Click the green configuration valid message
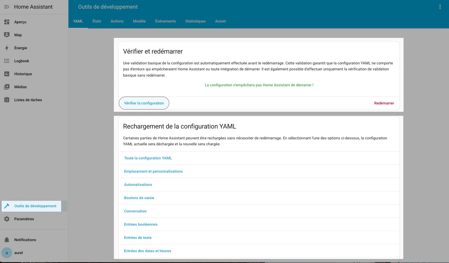Viewport: 449px width, 263px height. point(259,85)
